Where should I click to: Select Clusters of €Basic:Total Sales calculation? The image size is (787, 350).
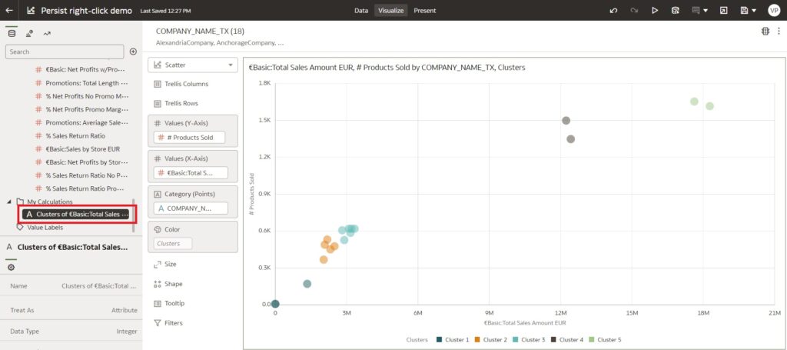point(75,215)
